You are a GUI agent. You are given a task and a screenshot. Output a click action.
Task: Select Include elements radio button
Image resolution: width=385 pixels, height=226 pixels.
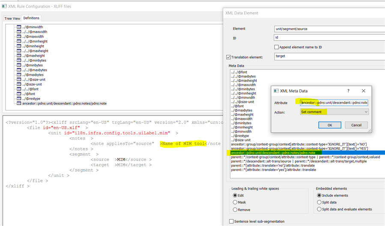[x=319, y=195]
